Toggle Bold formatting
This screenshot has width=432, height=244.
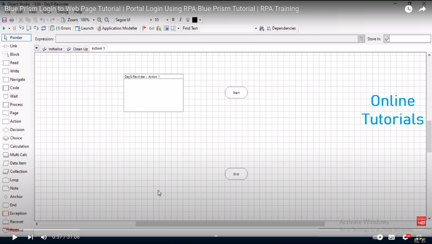coord(173,19)
